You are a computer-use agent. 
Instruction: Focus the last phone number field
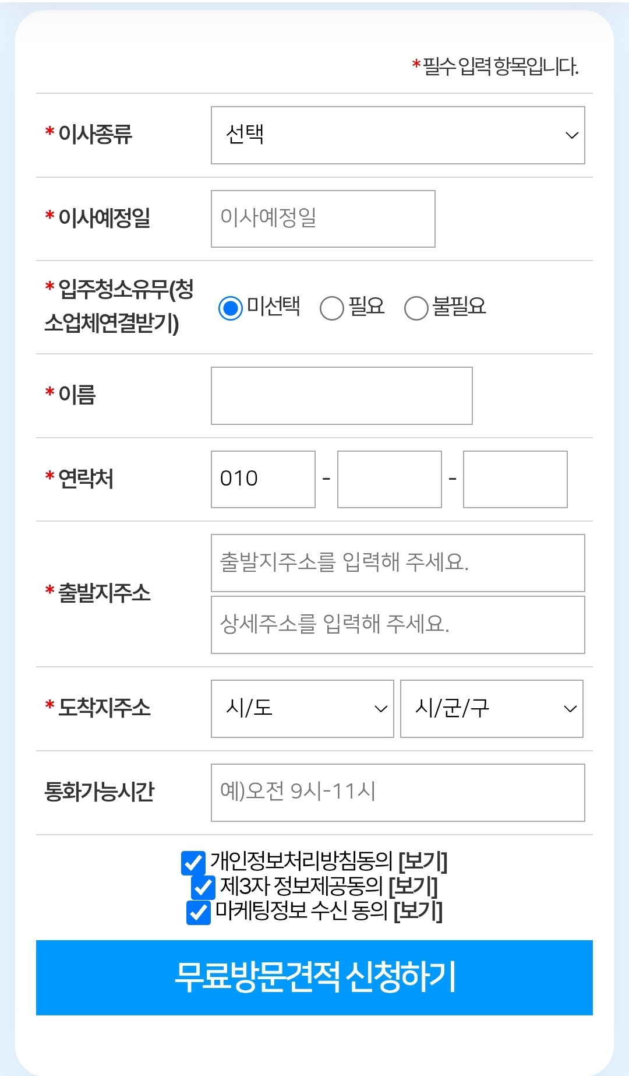click(515, 479)
